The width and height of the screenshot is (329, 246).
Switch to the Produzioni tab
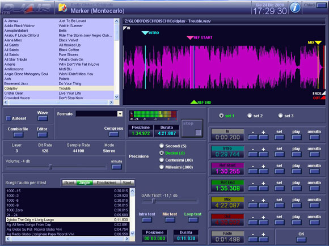107,183
